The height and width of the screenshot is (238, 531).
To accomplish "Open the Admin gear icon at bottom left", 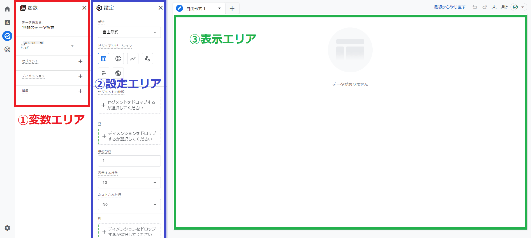I will [x=7, y=228].
